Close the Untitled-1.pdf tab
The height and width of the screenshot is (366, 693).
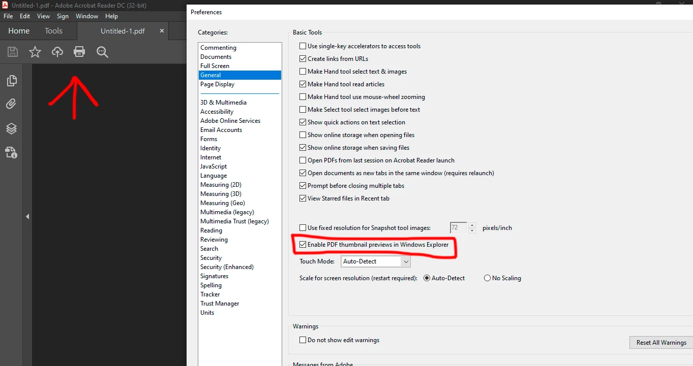162,31
